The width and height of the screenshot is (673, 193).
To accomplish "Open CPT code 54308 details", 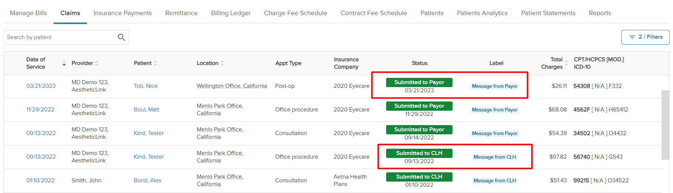I will [582, 86].
